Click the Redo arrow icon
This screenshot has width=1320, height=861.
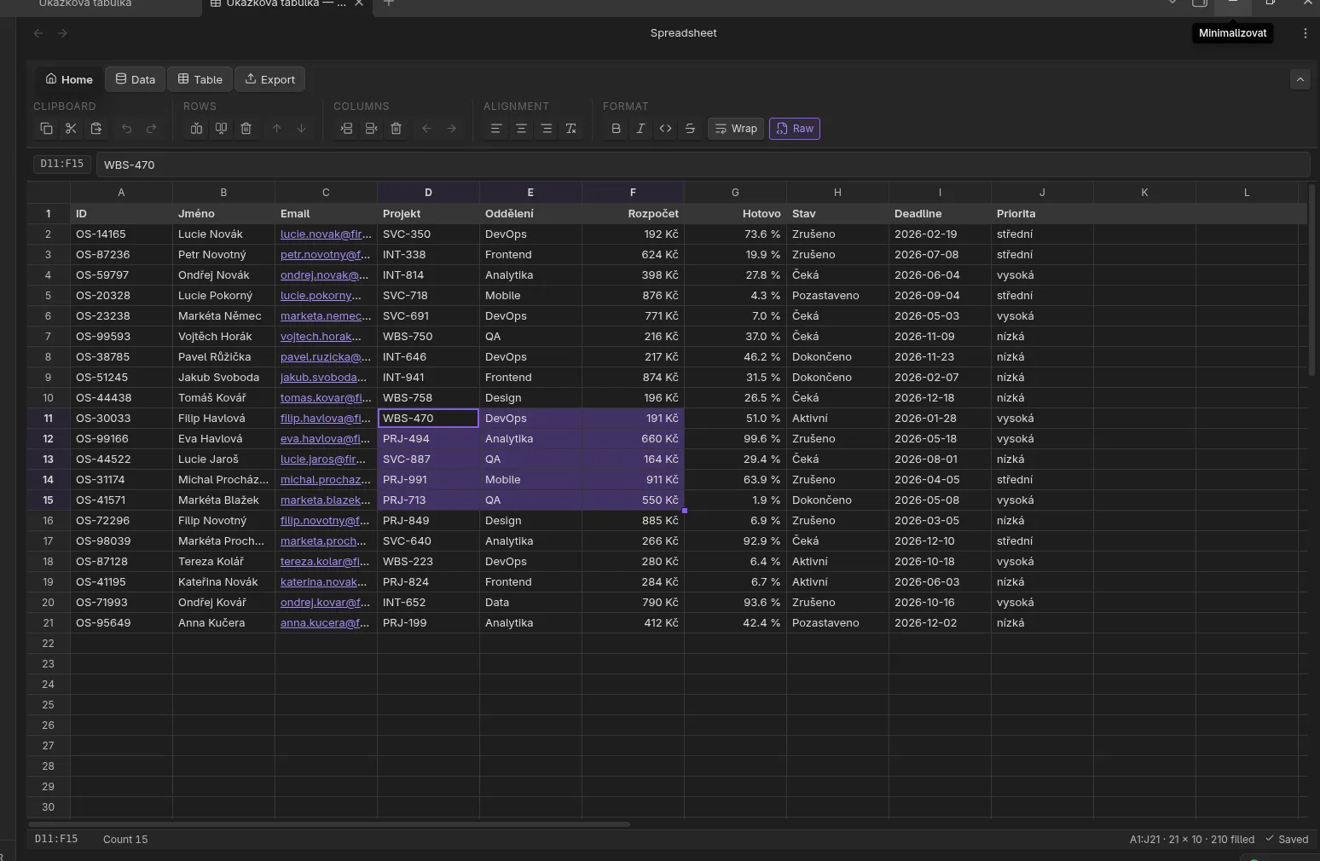(x=151, y=129)
